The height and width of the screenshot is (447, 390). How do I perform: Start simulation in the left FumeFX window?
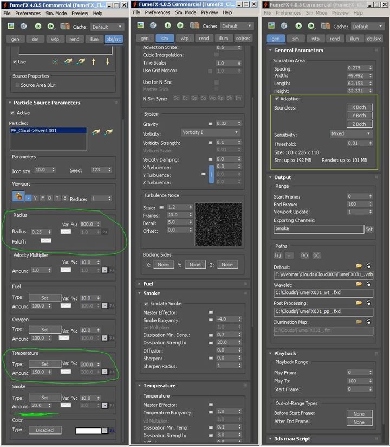click(x=38, y=27)
